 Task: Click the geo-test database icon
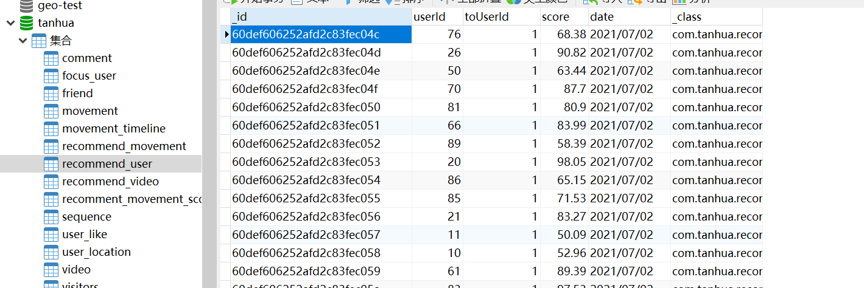(27, 6)
